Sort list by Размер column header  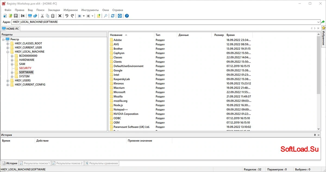click(x=218, y=35)
